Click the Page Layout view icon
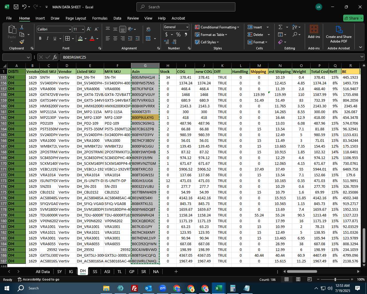 [298, 279]
